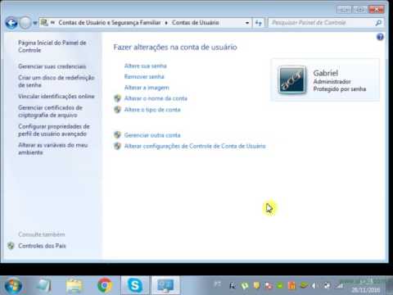Click Remover senha
393x295 pixels.
[144, 77]
